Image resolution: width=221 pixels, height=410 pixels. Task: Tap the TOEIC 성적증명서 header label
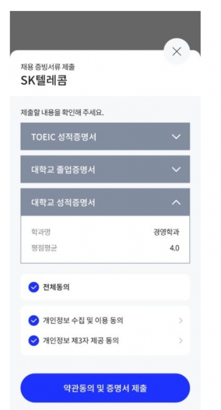tap(64, 137)
